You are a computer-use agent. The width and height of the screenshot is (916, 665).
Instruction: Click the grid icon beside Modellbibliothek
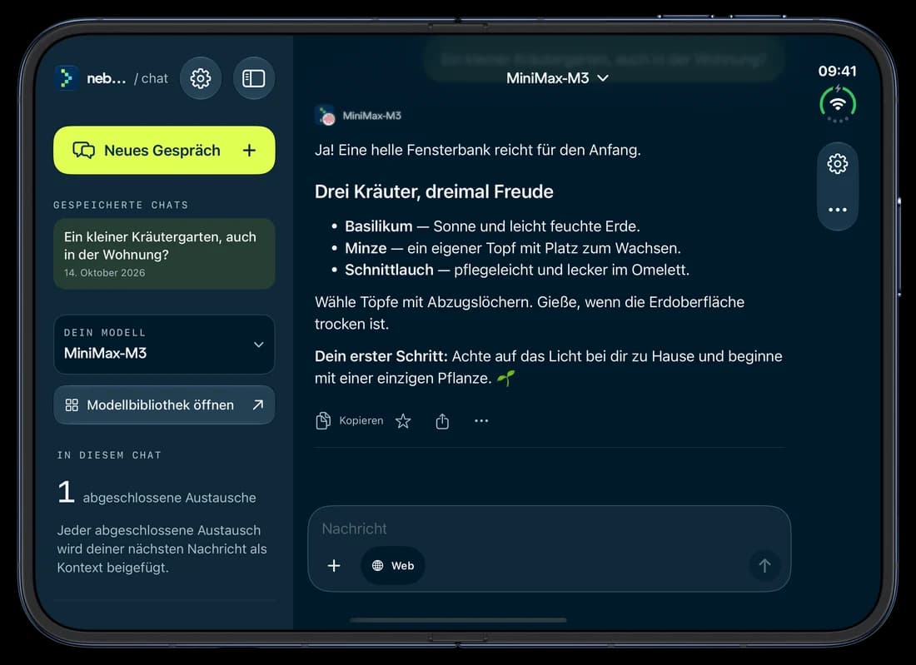pyautogui.click(x=72, y=404)
